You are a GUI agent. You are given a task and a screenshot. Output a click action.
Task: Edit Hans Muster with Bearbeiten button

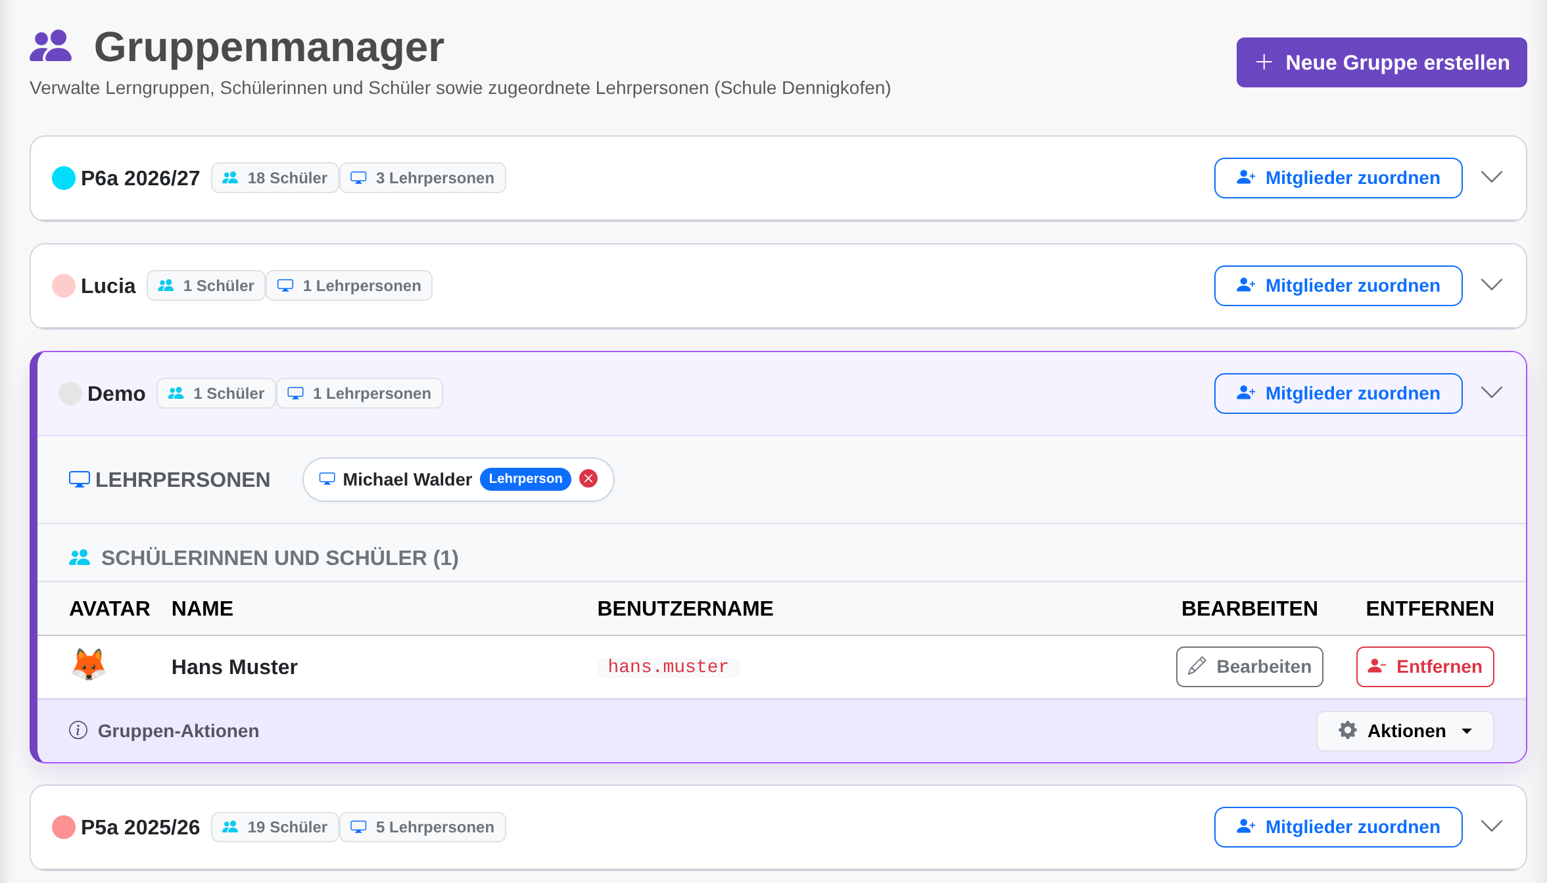click(1249, 667)
